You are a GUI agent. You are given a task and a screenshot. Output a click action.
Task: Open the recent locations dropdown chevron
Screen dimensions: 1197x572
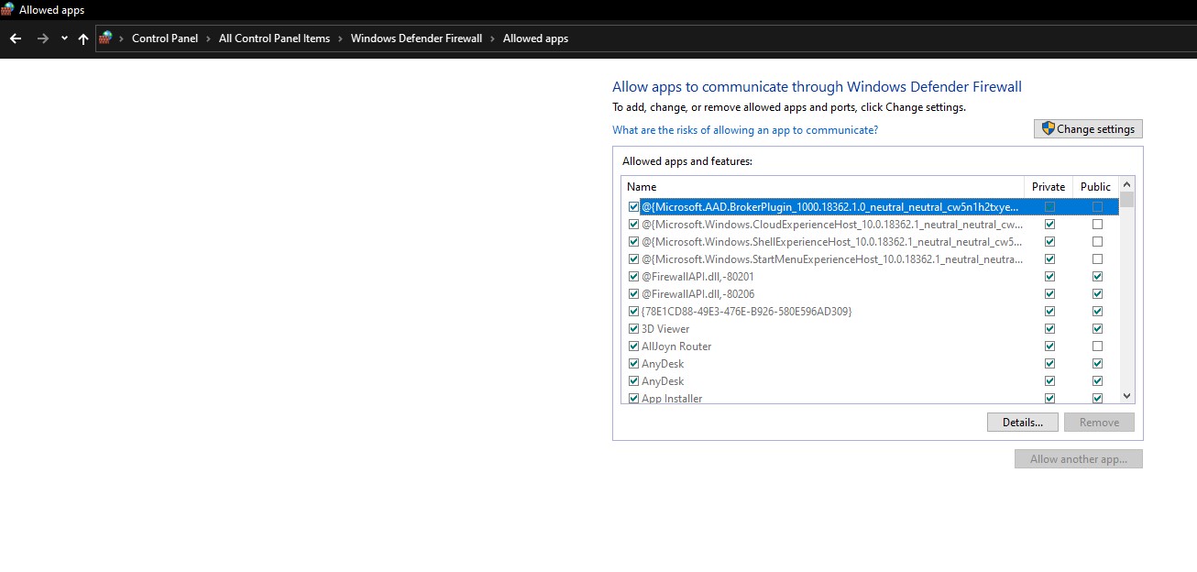click(64, 38)
